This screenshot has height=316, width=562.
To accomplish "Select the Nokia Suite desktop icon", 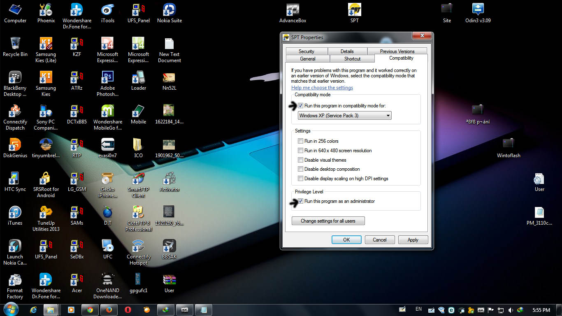I will (x=170, y=13).
